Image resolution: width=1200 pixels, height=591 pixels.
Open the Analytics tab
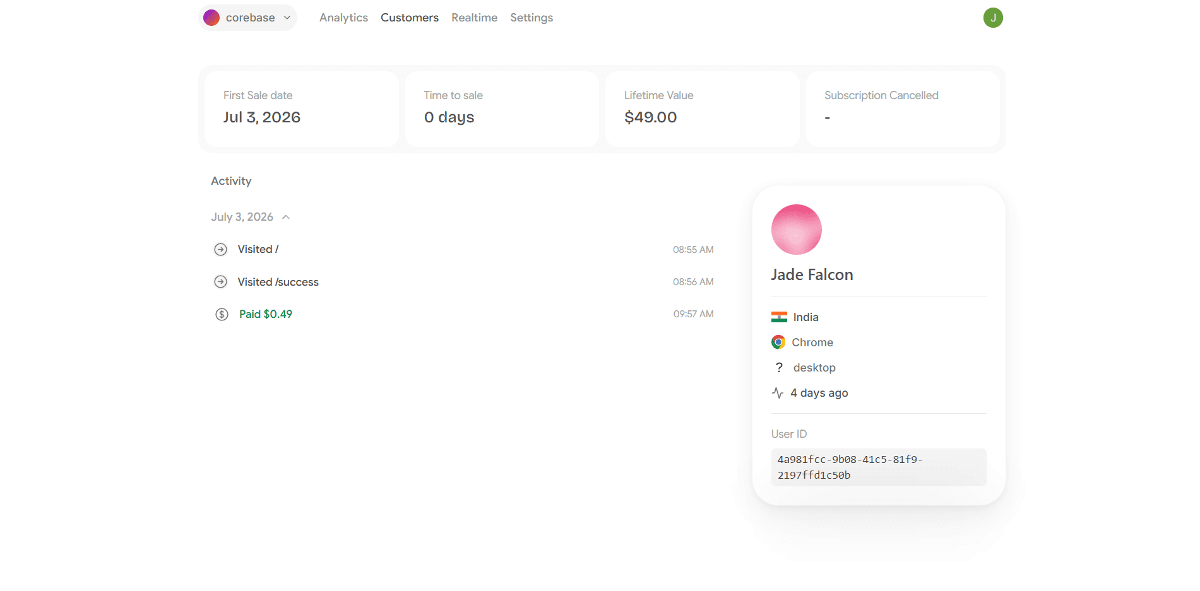coord(343,18)
